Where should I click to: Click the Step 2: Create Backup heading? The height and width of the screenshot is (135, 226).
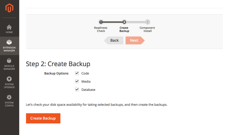tap(58, 64)
